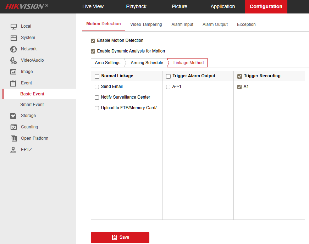Check the Send Email option

coord(97,87)
